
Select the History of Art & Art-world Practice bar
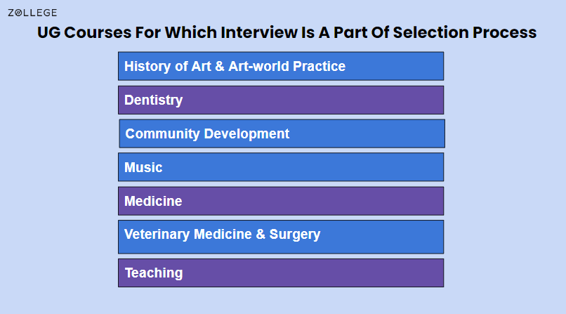click(x=281, y=66)
